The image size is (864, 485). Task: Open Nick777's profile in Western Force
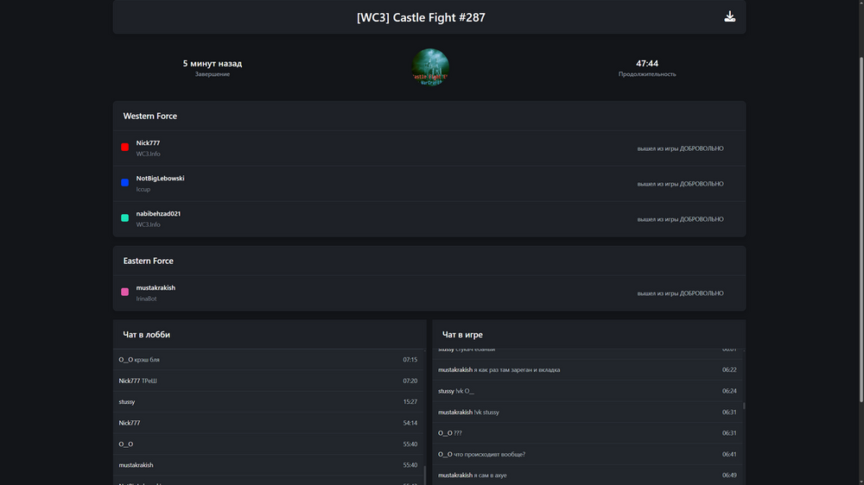pyautogui.click(x=148, y=143)
